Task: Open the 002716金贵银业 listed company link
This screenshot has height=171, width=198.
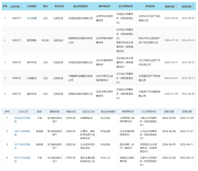Action: pos(22,160)
